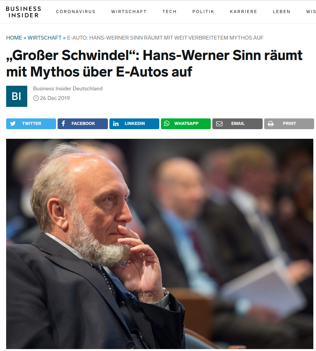Open the Karriere section

coord(243,12)
